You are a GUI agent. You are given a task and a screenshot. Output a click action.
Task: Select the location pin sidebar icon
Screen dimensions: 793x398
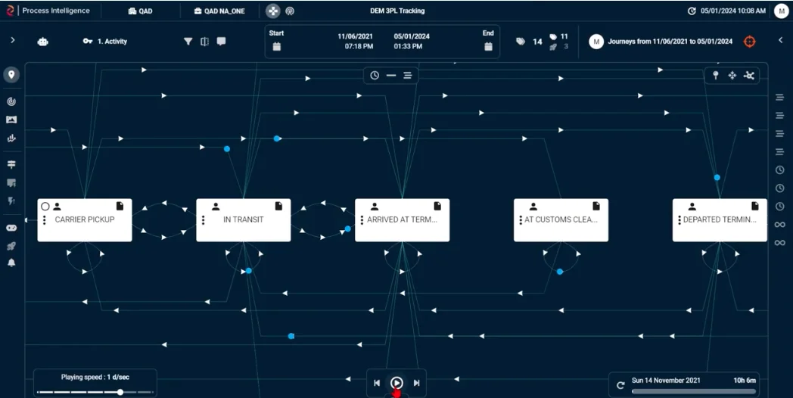pos(11,75)
